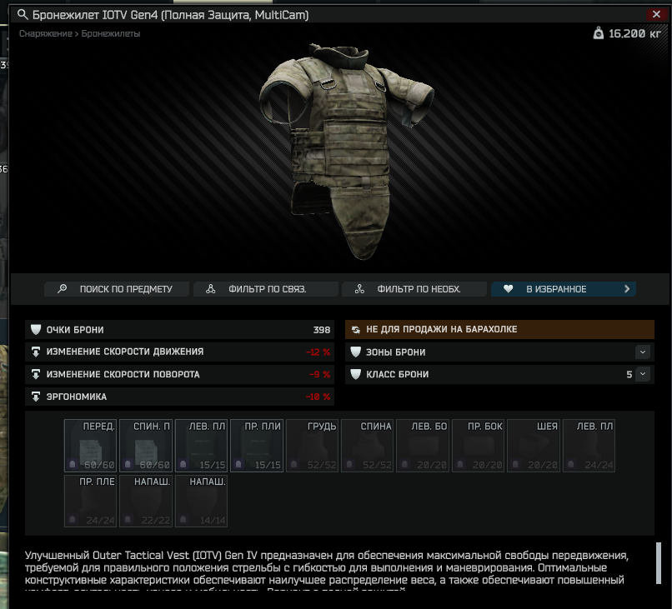The height and width of the screenshot is (609, 672).
Task: Click the window title Бронежилет IOTV Gen4
Action: coord(170,15)
